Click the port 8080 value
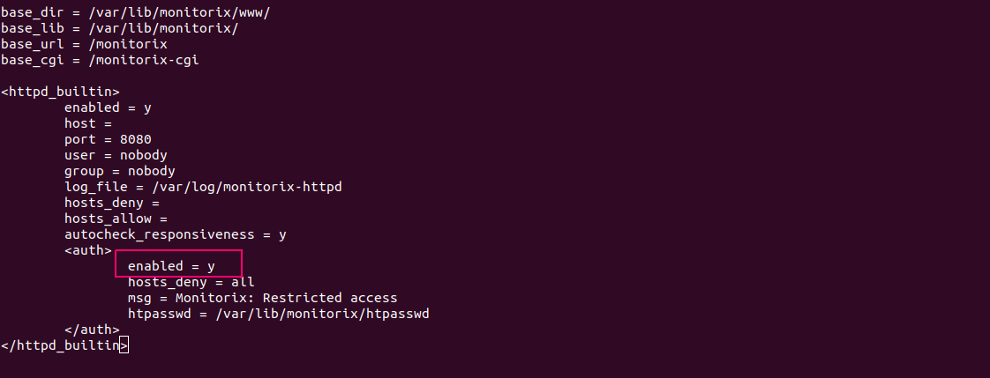The width and height of the screenshot is (990, 378). tap(136, 139)
